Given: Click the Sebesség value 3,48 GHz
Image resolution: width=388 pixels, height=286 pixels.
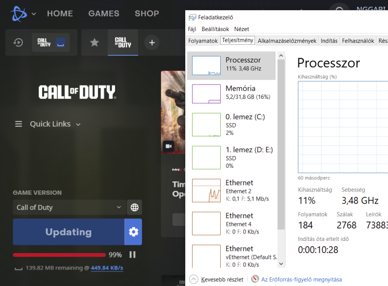Looking at the screenshot, I should click(360, 201).
